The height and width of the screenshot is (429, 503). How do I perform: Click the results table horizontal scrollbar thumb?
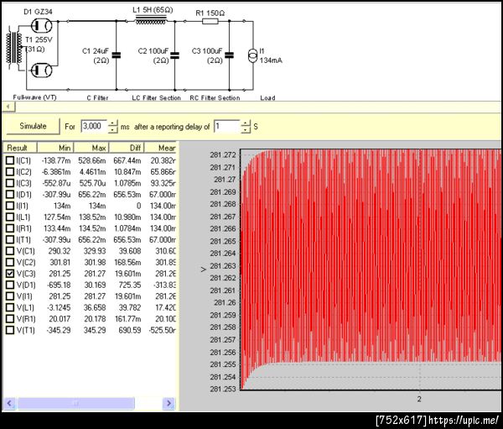pyautogui.click(x=76, y=403)
